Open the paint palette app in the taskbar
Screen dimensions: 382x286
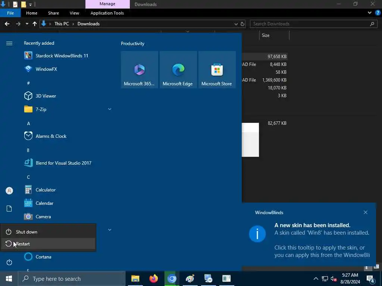[190, 279]
